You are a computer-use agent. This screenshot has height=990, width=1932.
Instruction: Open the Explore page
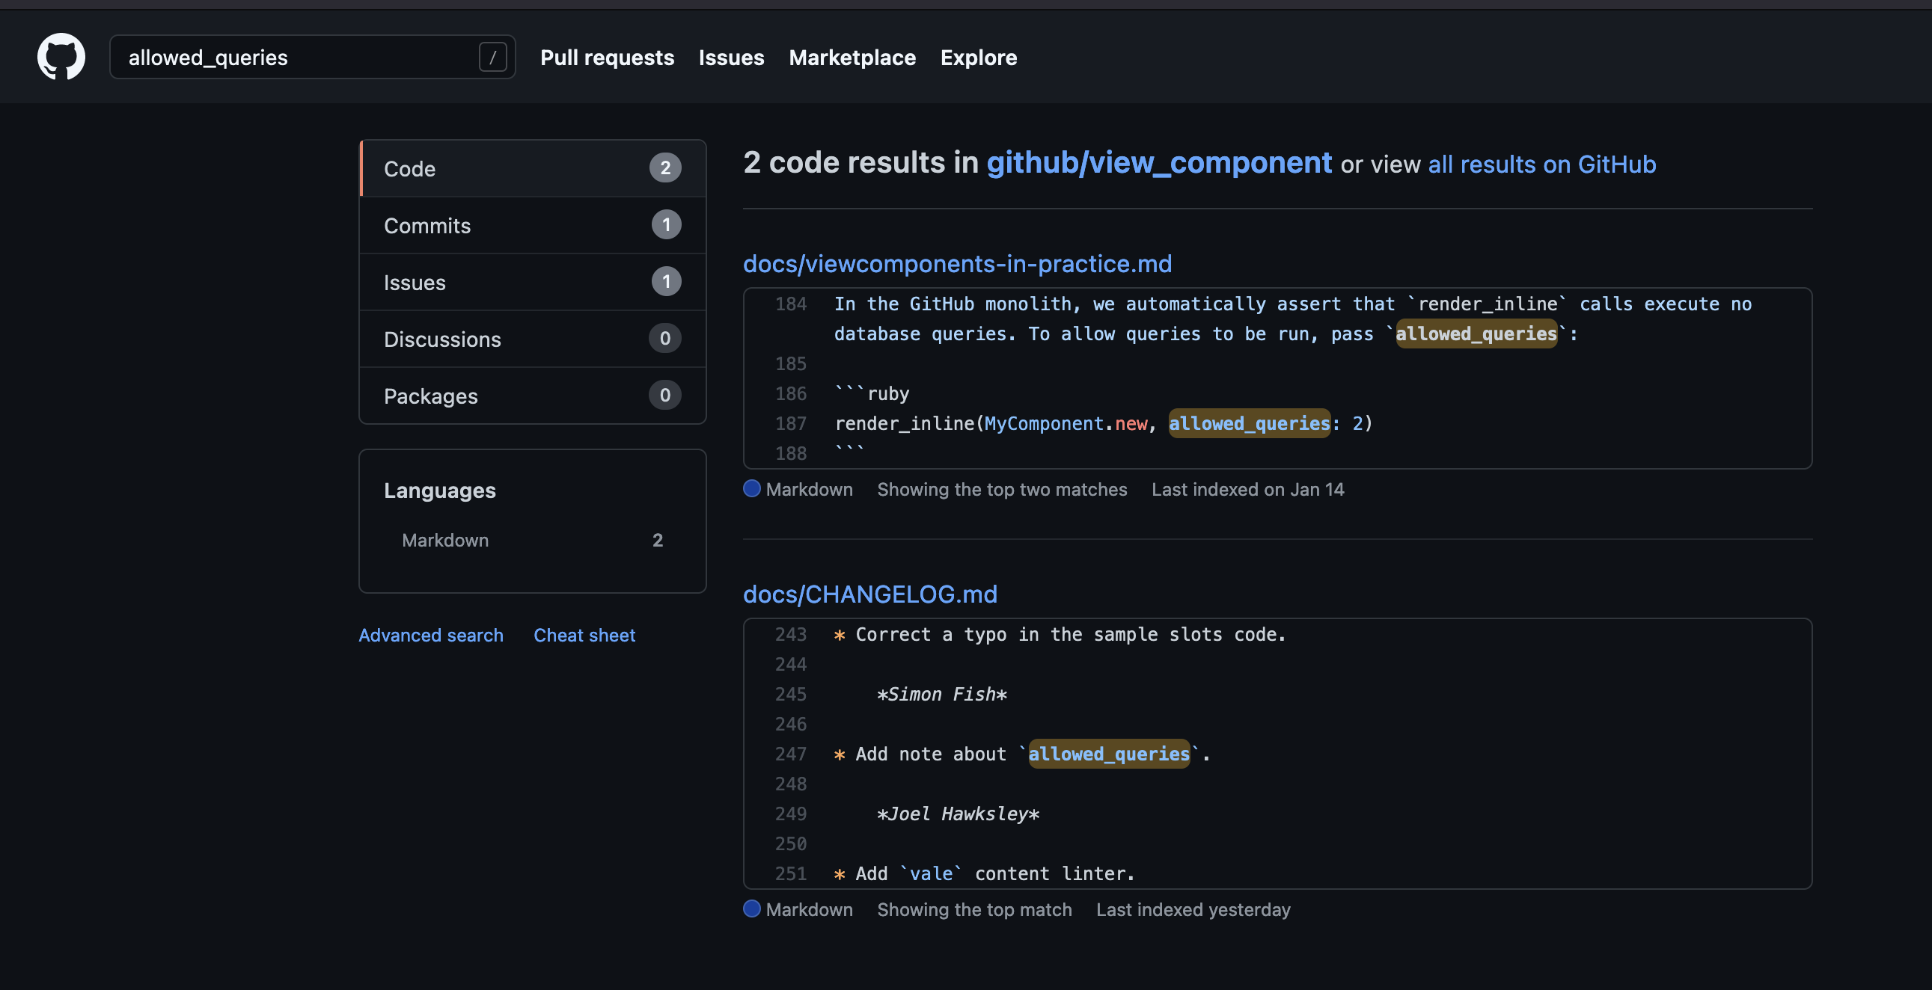coord(978,57)
